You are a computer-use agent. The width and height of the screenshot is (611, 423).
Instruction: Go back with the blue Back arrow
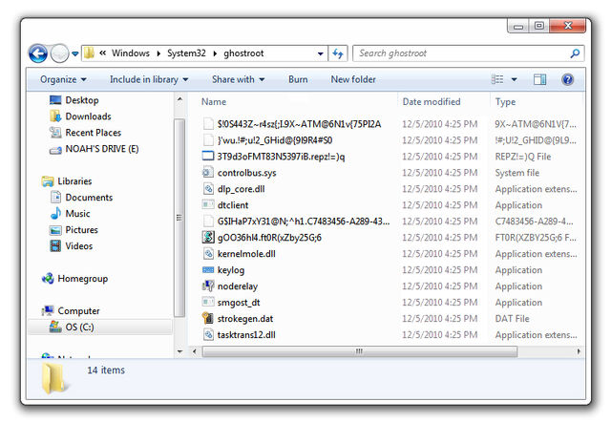tap(38, 53)
